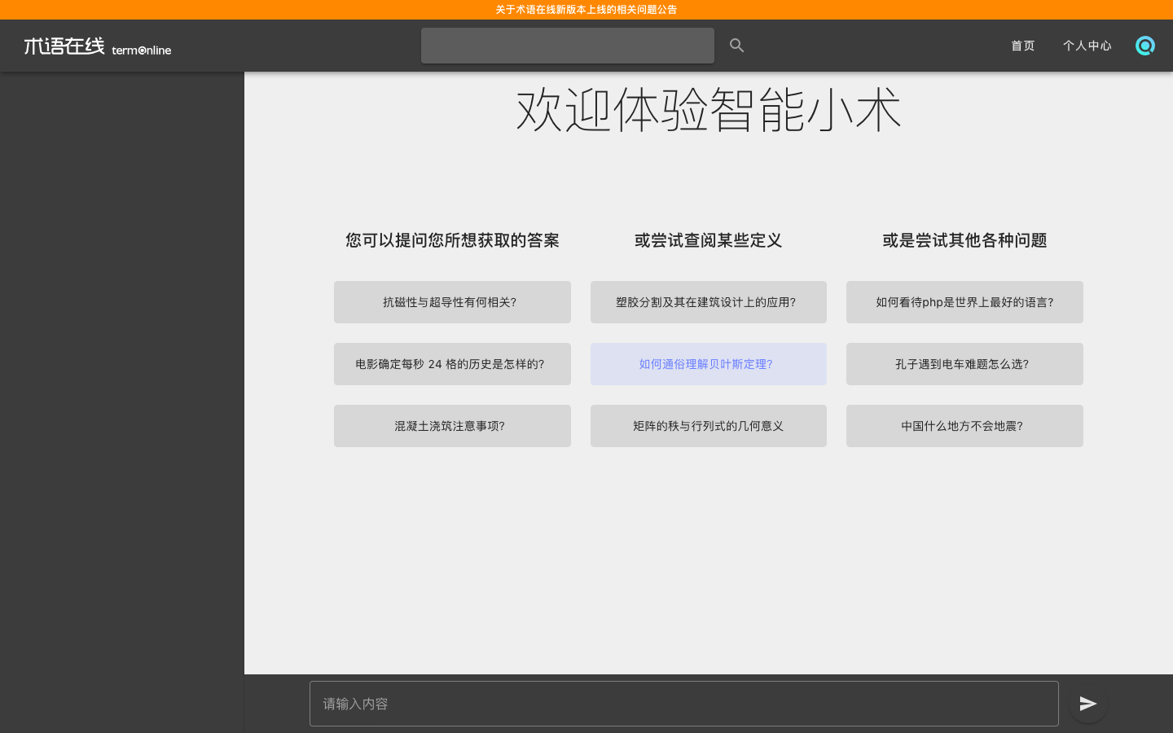
Task: Ask about 电影确定每秒 24 格的历史
Action: pos(452,364)
